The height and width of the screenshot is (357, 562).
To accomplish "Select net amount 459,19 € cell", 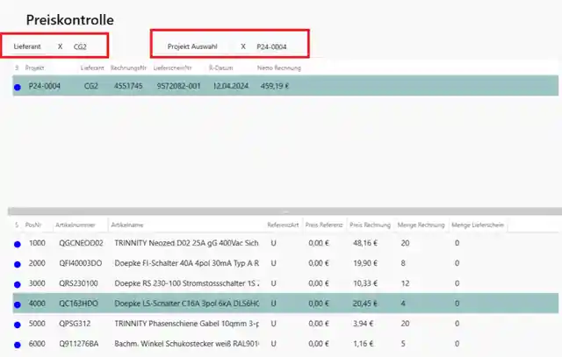I will pos(275,86).
